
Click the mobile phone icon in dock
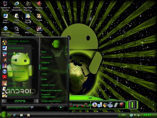(x=116, y=105)
